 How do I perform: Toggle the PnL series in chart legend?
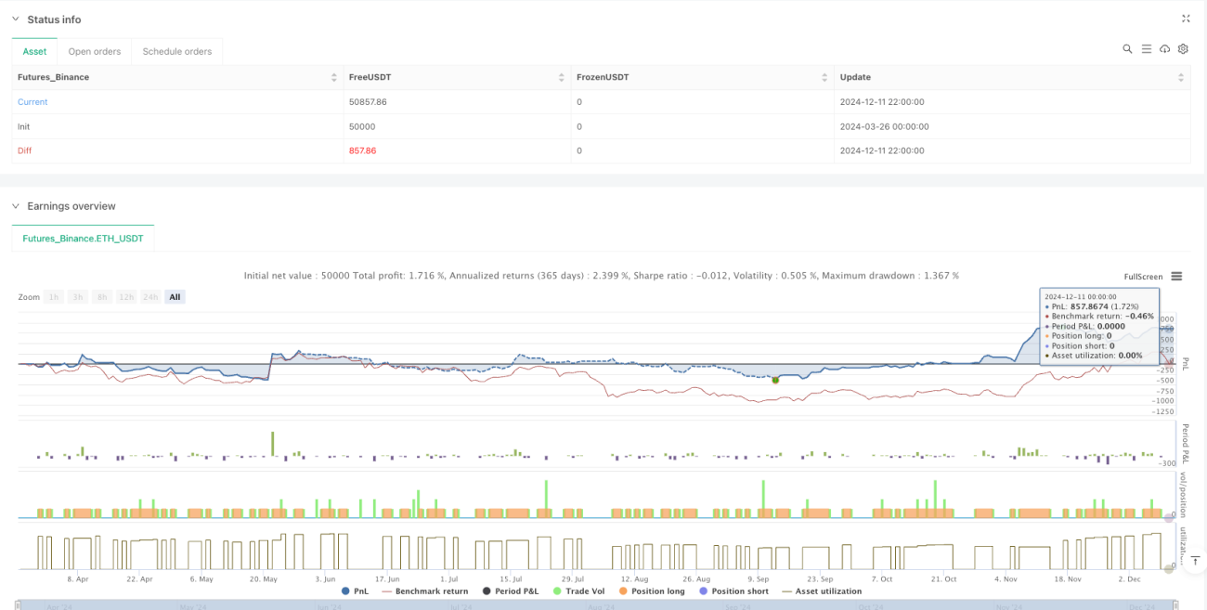[357, 591]
